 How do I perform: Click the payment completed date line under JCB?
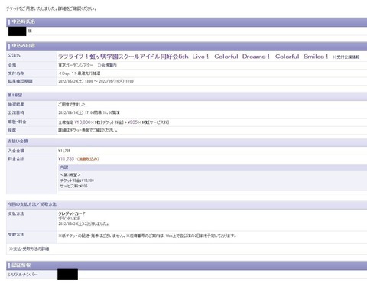tap(83, 223)
